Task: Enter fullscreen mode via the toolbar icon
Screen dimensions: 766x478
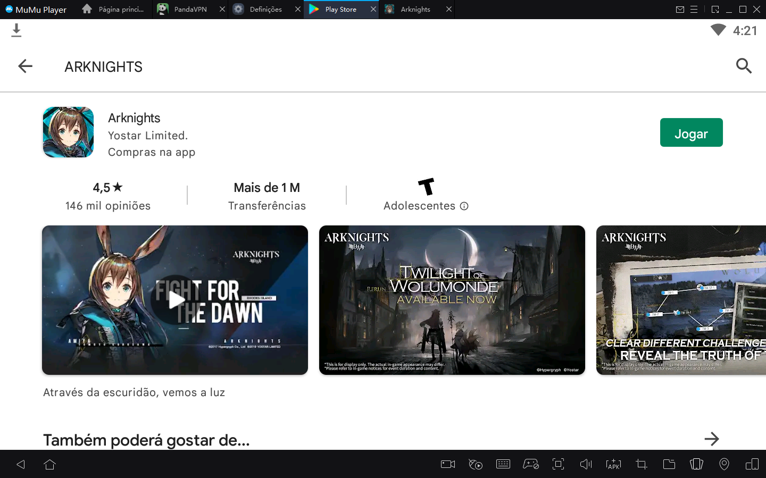Action: [x=558, y=464]
